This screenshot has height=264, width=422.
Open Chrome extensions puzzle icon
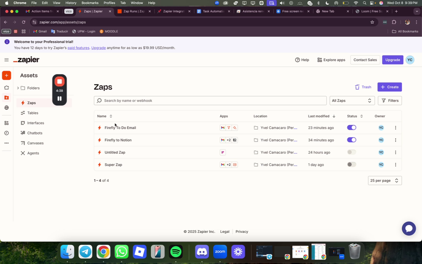(x=394, y=22)
